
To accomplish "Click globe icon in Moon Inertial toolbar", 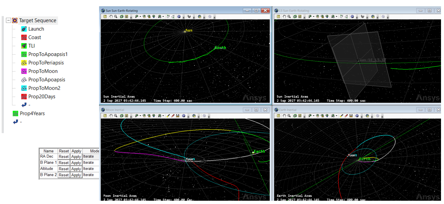I will pos(184,116).
